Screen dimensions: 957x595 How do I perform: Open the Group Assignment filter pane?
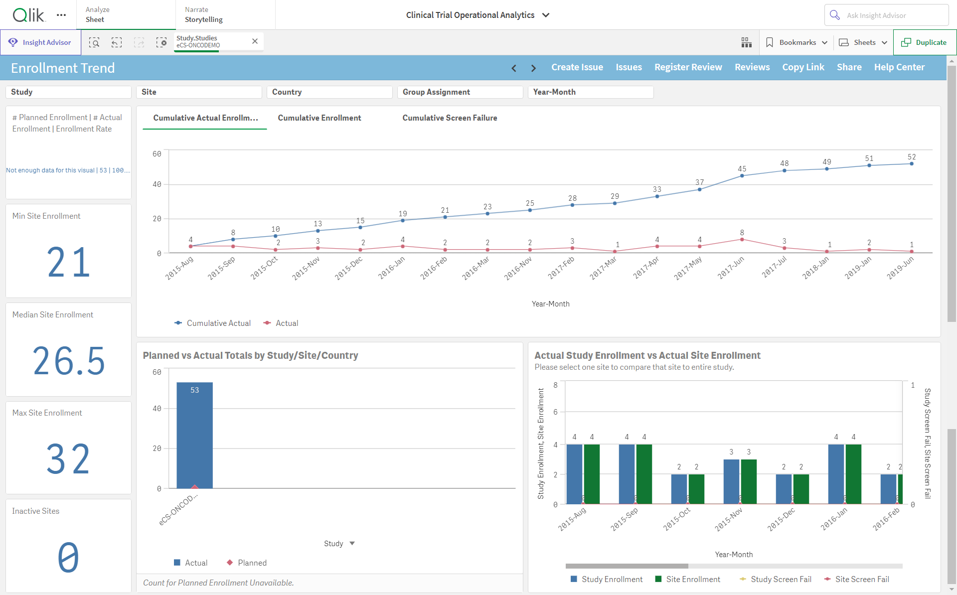[x=460, y=92]
